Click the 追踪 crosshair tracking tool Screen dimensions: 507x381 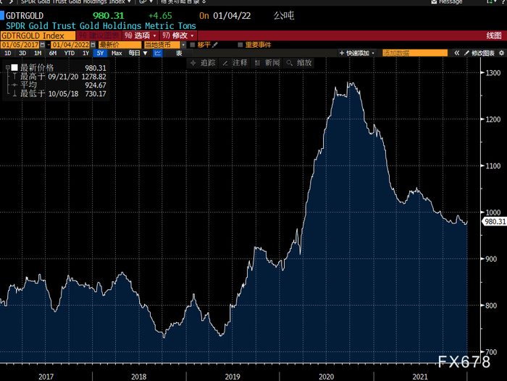(x=203, y=63)
